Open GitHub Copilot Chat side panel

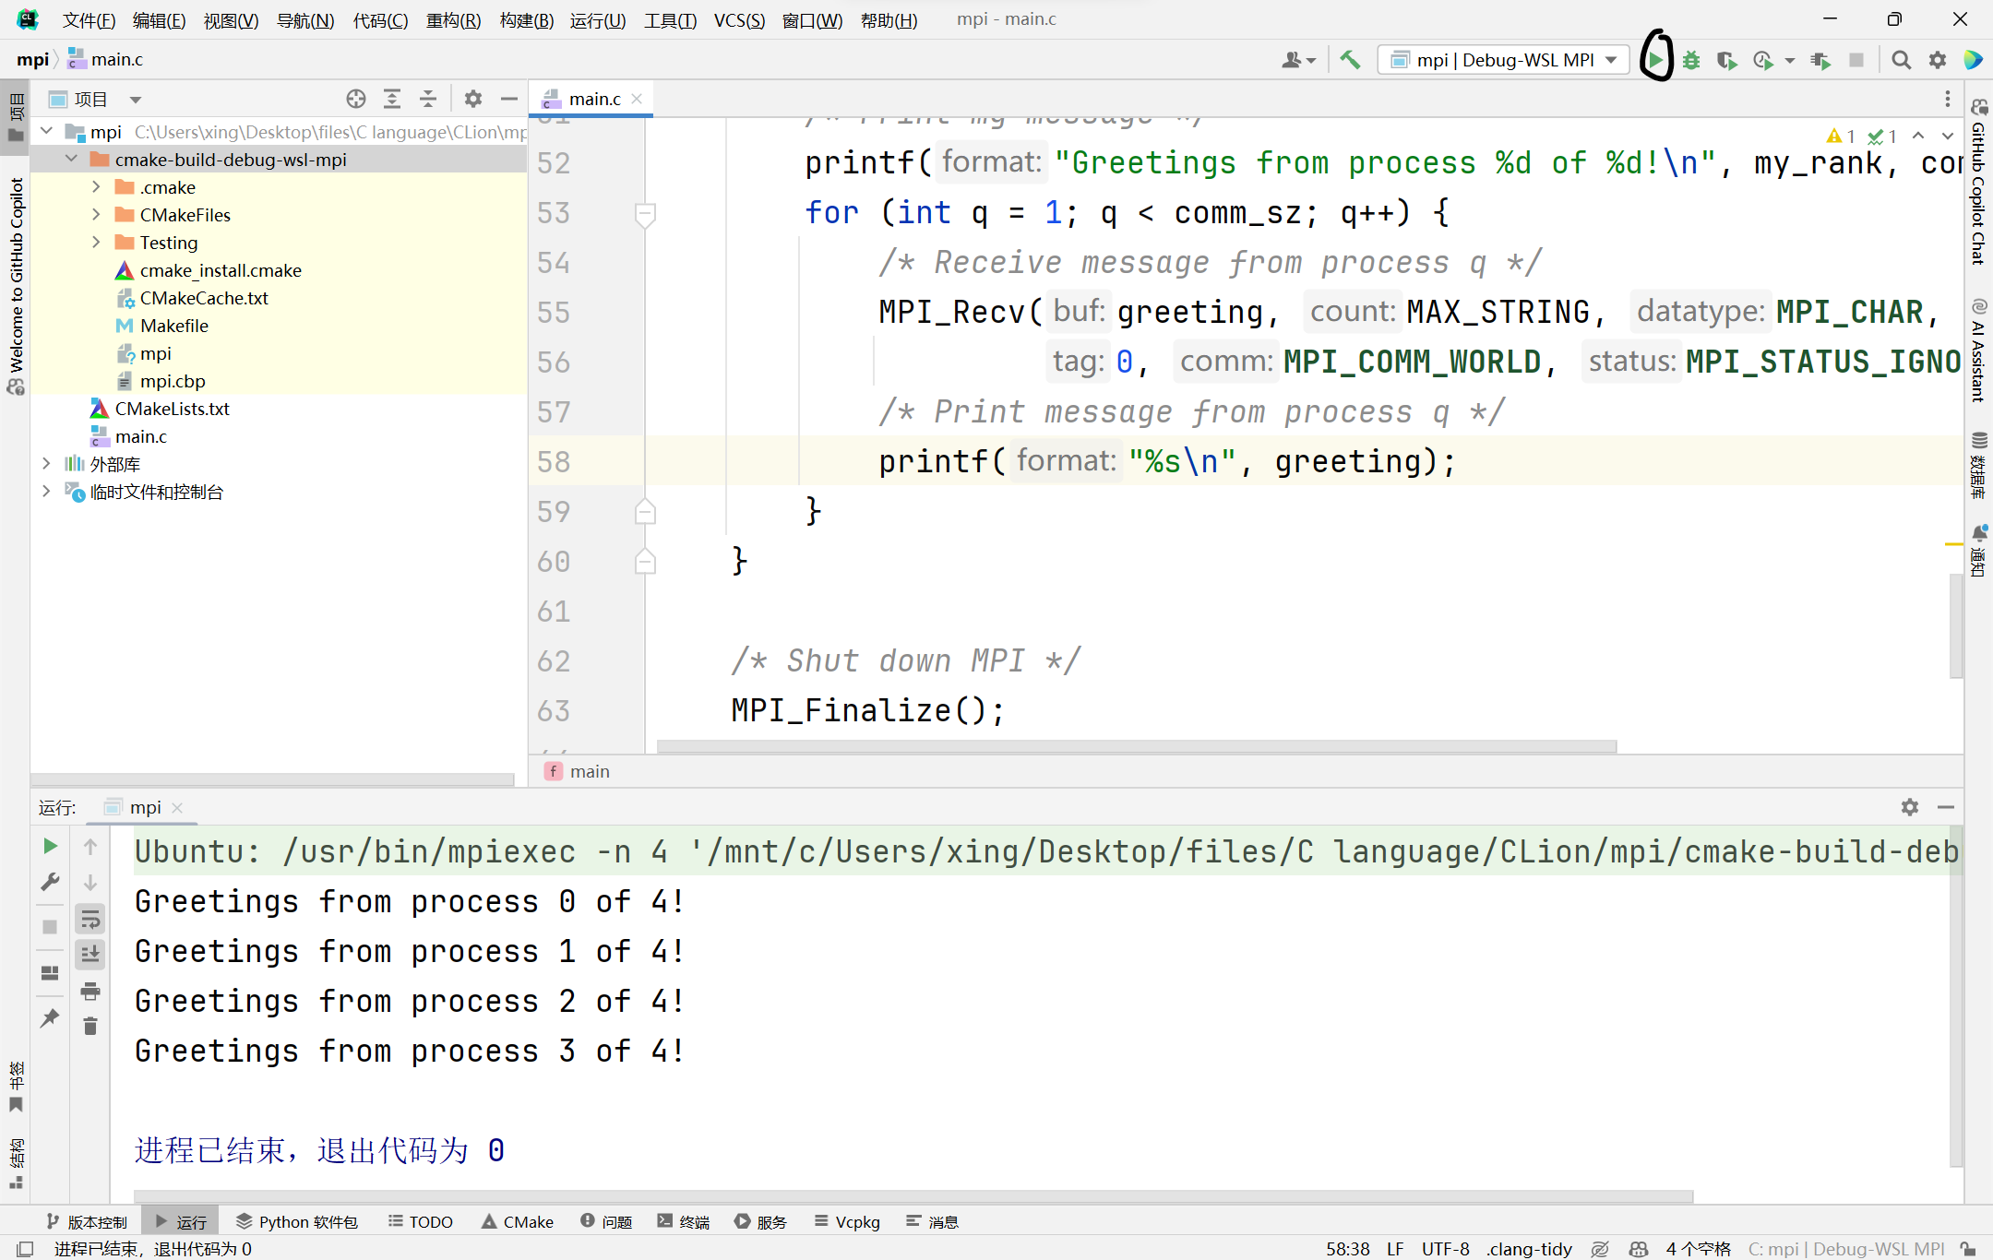(1978, 182)
